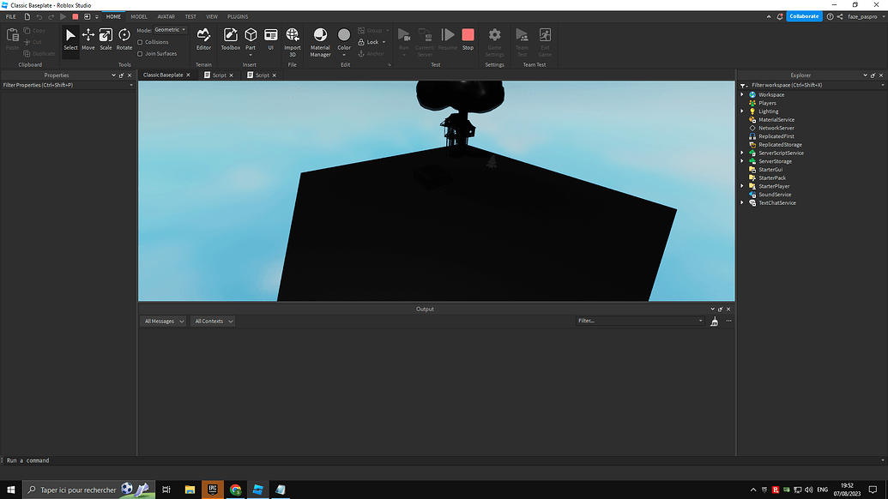
Task: Expand the Workspace tree in Explorer
Action: pyautogui.click(x=741, y=94)
